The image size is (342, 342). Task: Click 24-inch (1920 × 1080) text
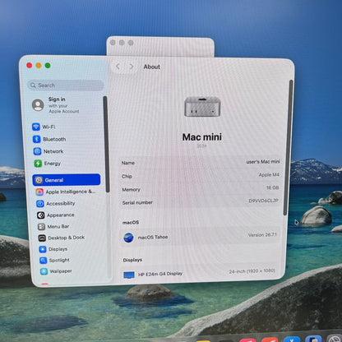(252, 271)
